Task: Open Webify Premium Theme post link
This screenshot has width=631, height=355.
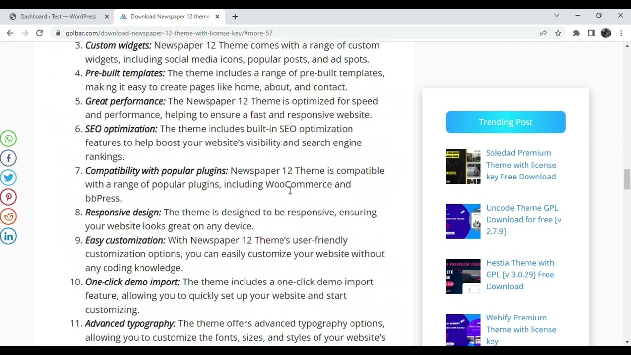Action: point(521,329)
